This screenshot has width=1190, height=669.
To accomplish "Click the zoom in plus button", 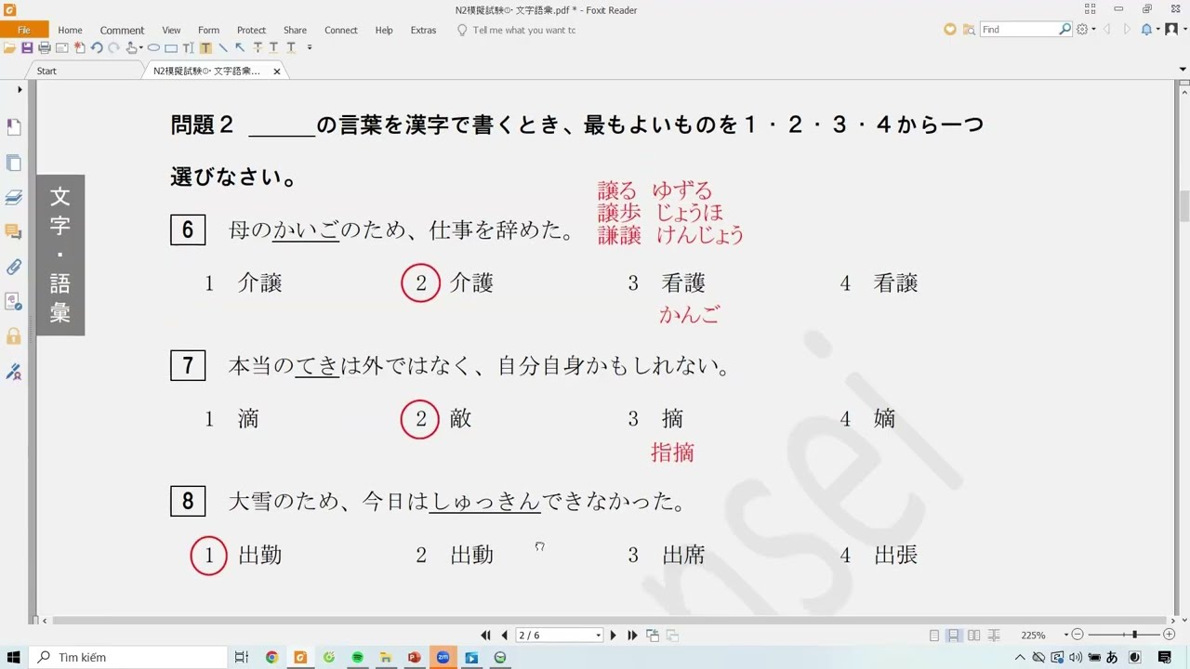I will coord(1169,635).
